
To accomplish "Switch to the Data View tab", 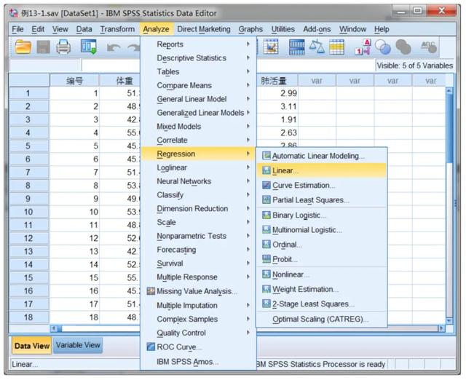I will [x=32, y=346].
